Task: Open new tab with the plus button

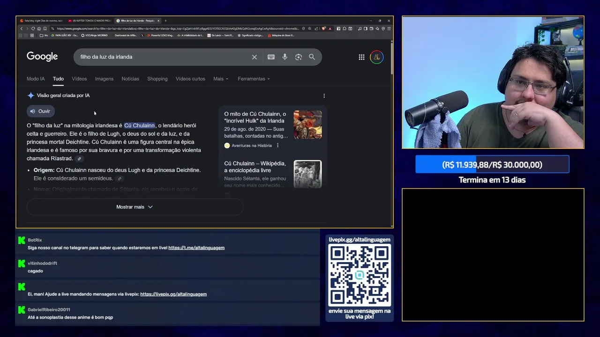Action: coord(165,21)
